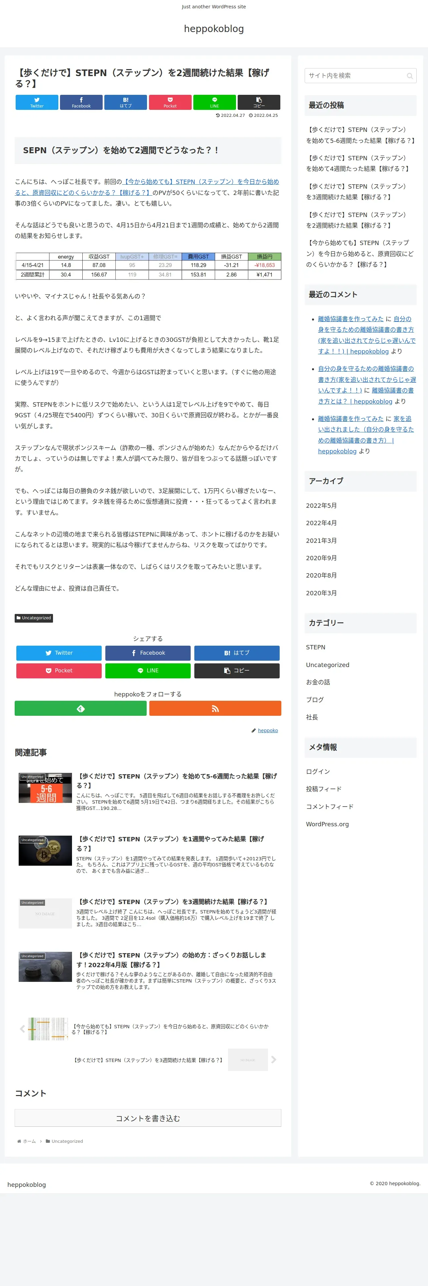428x1286 pixels.
Task: Click search magnifier icon in sidebar
Action: pyautogui.click(x=410, y=76)
